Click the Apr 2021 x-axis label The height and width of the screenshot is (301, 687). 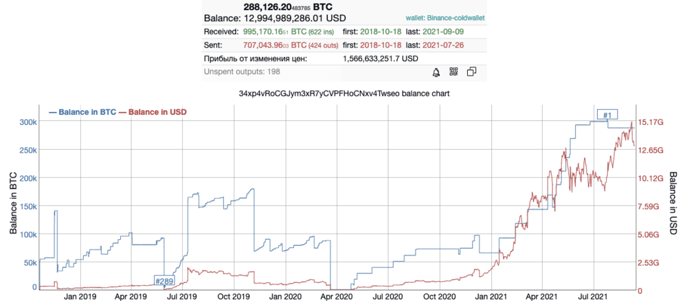[x=541, y=297]
